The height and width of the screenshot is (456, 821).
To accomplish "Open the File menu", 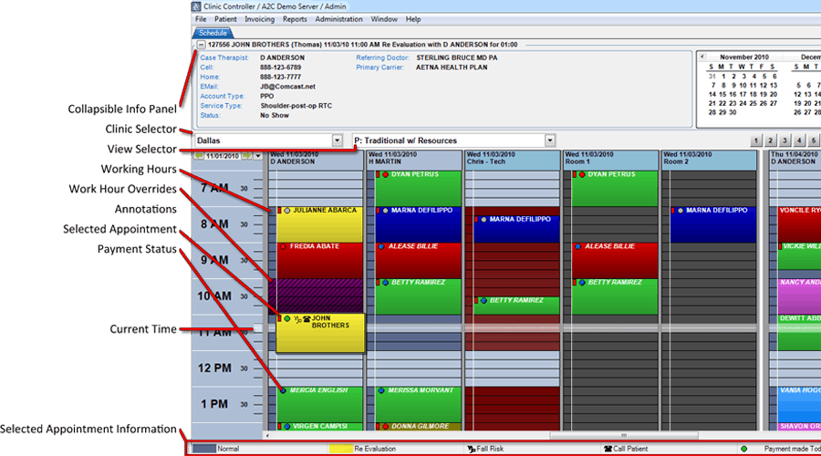I will coord(201,19).
